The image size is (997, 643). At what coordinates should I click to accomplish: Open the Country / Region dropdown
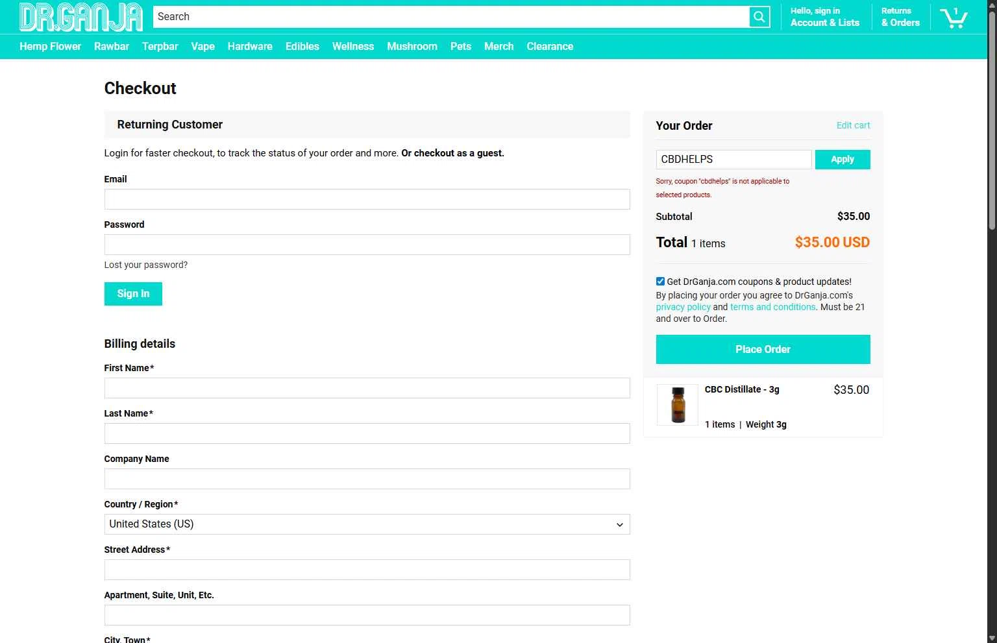pos(367,524)
